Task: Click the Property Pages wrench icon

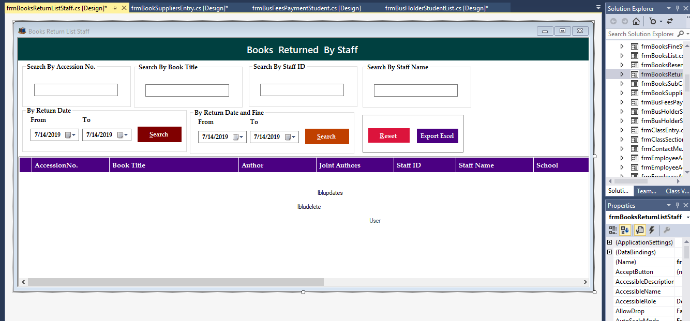Action: pos(667,230)
